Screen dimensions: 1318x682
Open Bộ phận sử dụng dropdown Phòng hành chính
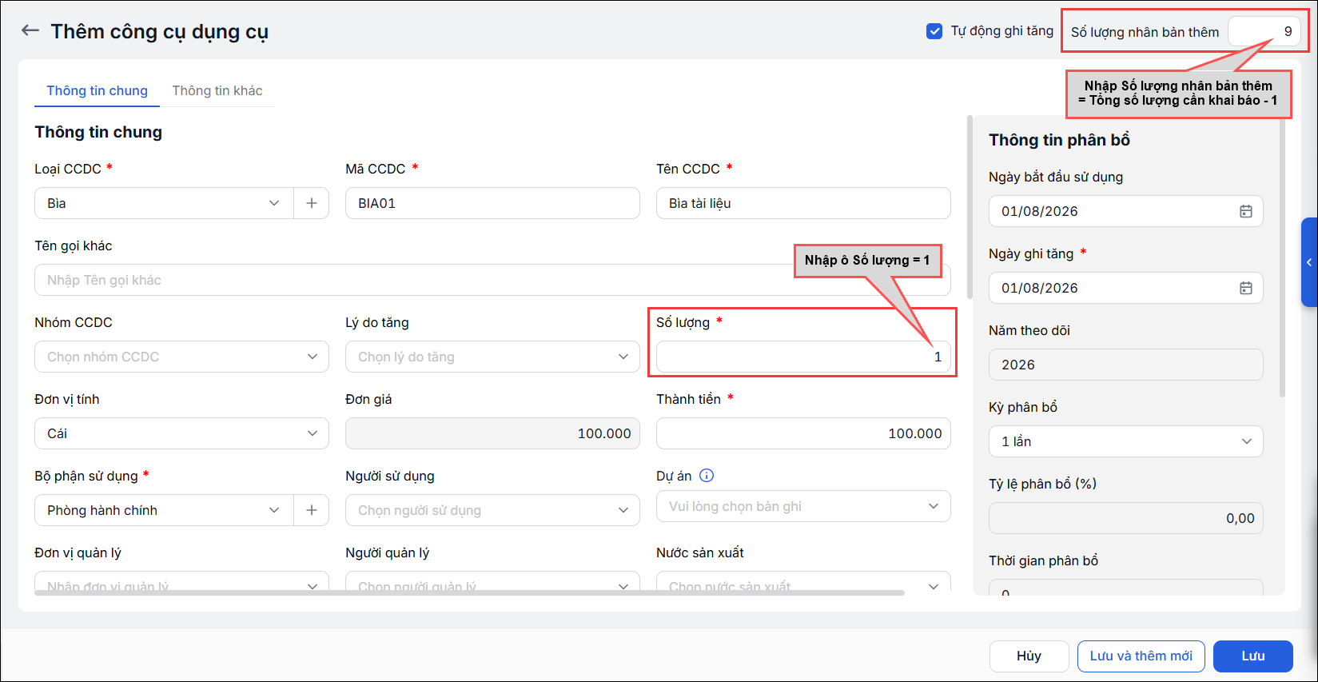click(x=164, y=510)
